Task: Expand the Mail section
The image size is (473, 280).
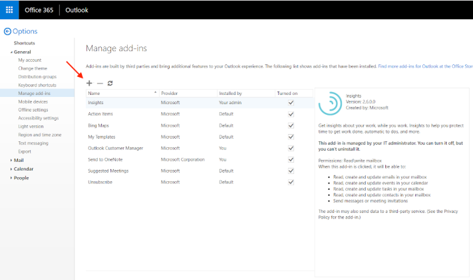Action: 11,161
